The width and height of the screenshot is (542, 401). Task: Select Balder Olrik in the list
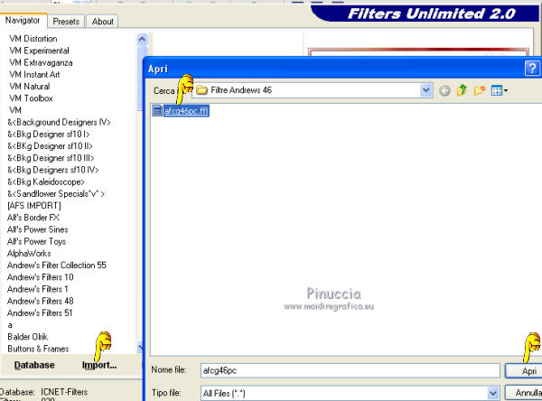(x=28, y=337)
